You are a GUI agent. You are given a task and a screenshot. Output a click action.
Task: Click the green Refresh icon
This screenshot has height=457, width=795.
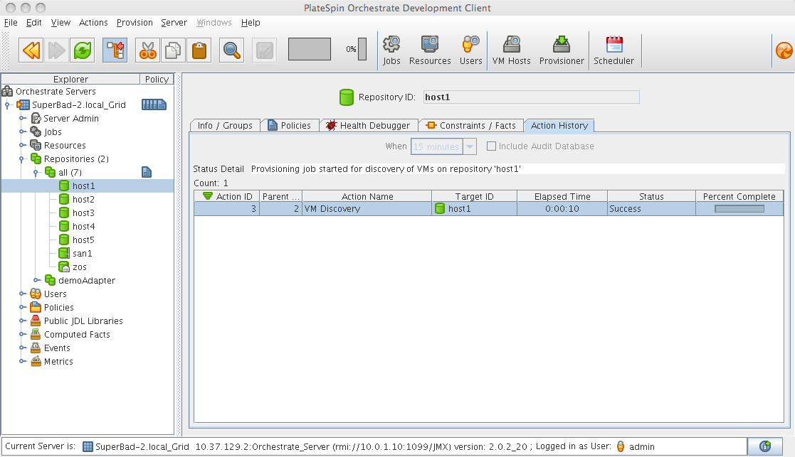(x=82, y=50)
